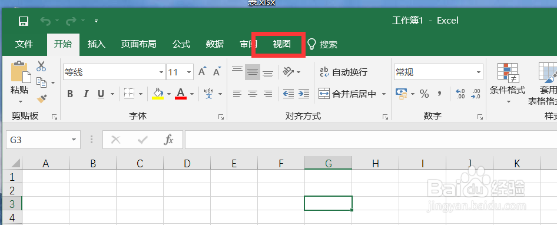The image size is (557, 225).
Task: Click the Percent Style icon
Action: [424, 94]
